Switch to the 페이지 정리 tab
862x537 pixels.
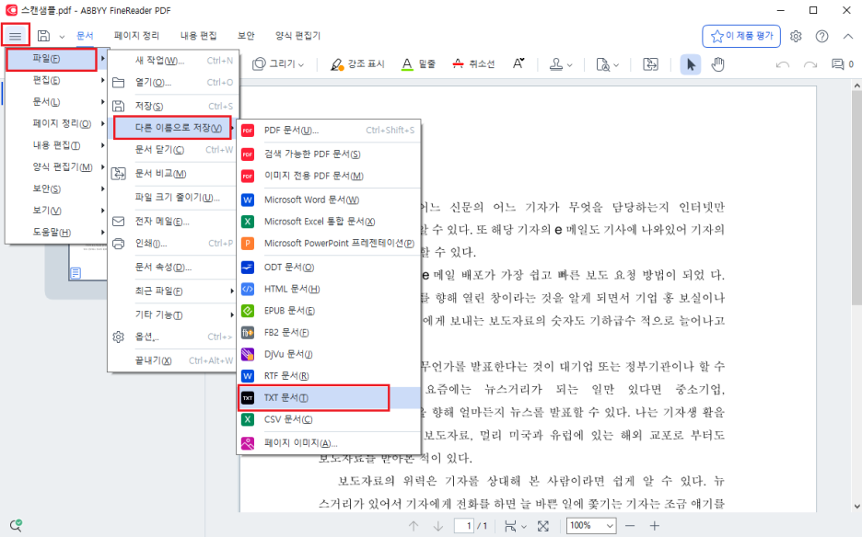click(136, 36)
